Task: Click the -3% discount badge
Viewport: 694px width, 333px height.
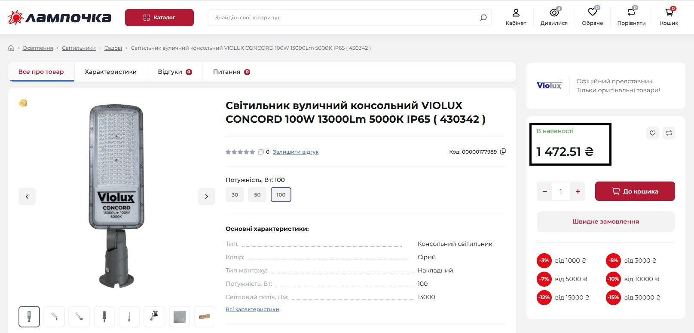Action: (x=544, y=260)
